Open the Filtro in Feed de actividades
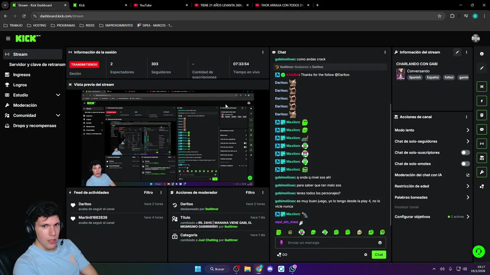 [x=148, y=192]
